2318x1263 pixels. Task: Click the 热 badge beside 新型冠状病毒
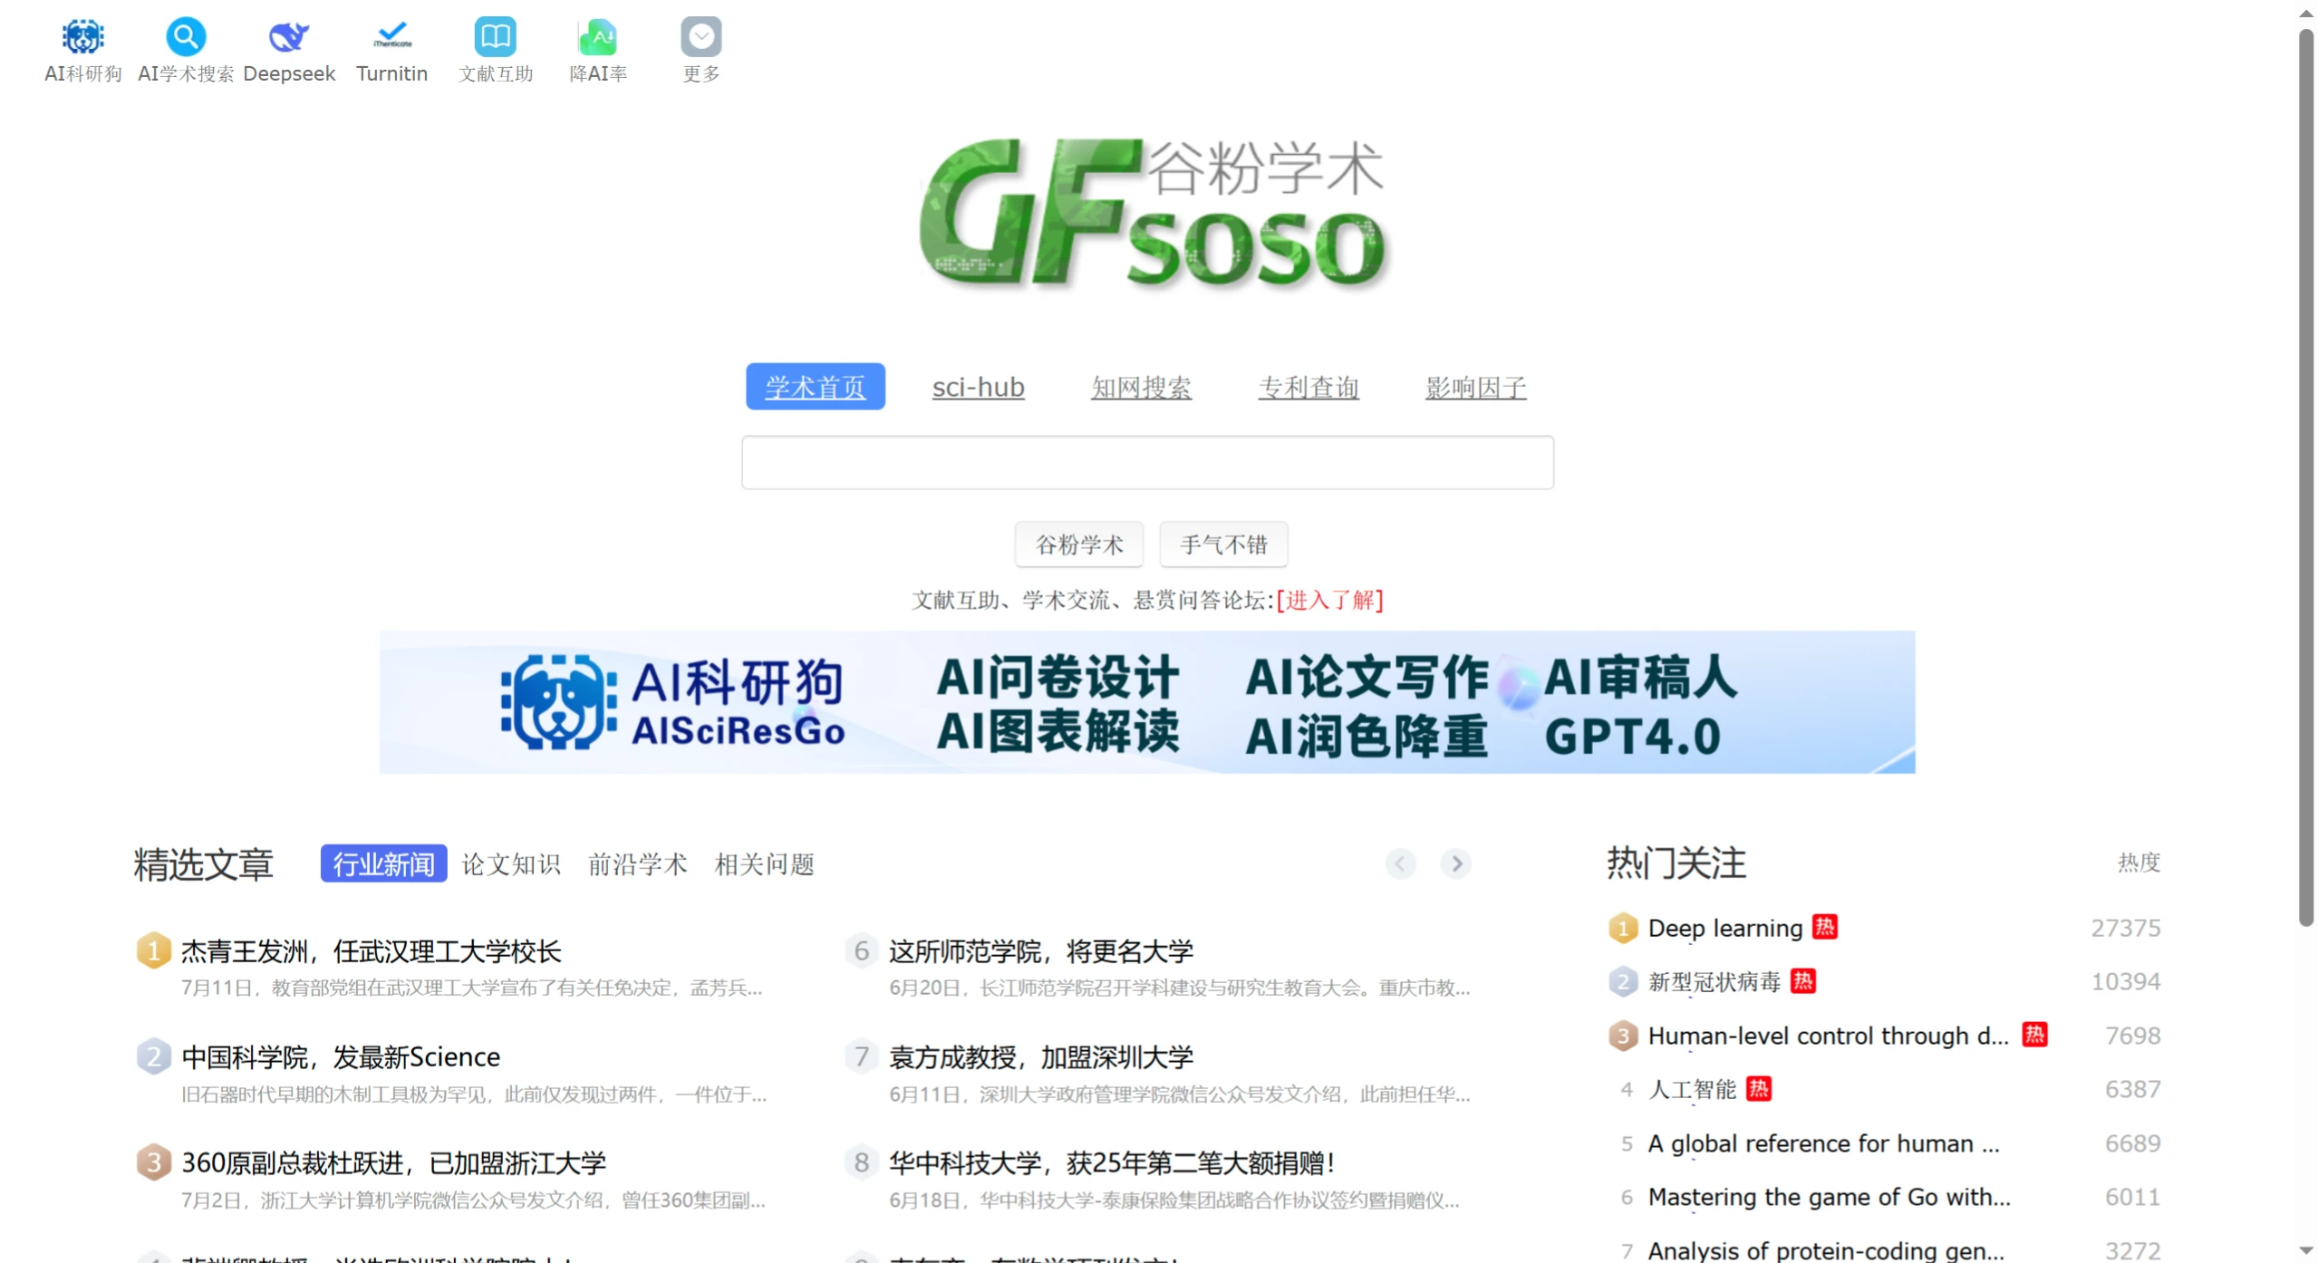point(1803,980)
